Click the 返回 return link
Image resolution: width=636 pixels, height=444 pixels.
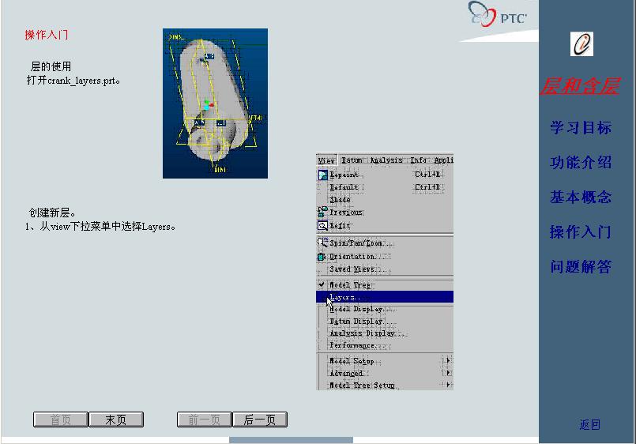[589, 424]
